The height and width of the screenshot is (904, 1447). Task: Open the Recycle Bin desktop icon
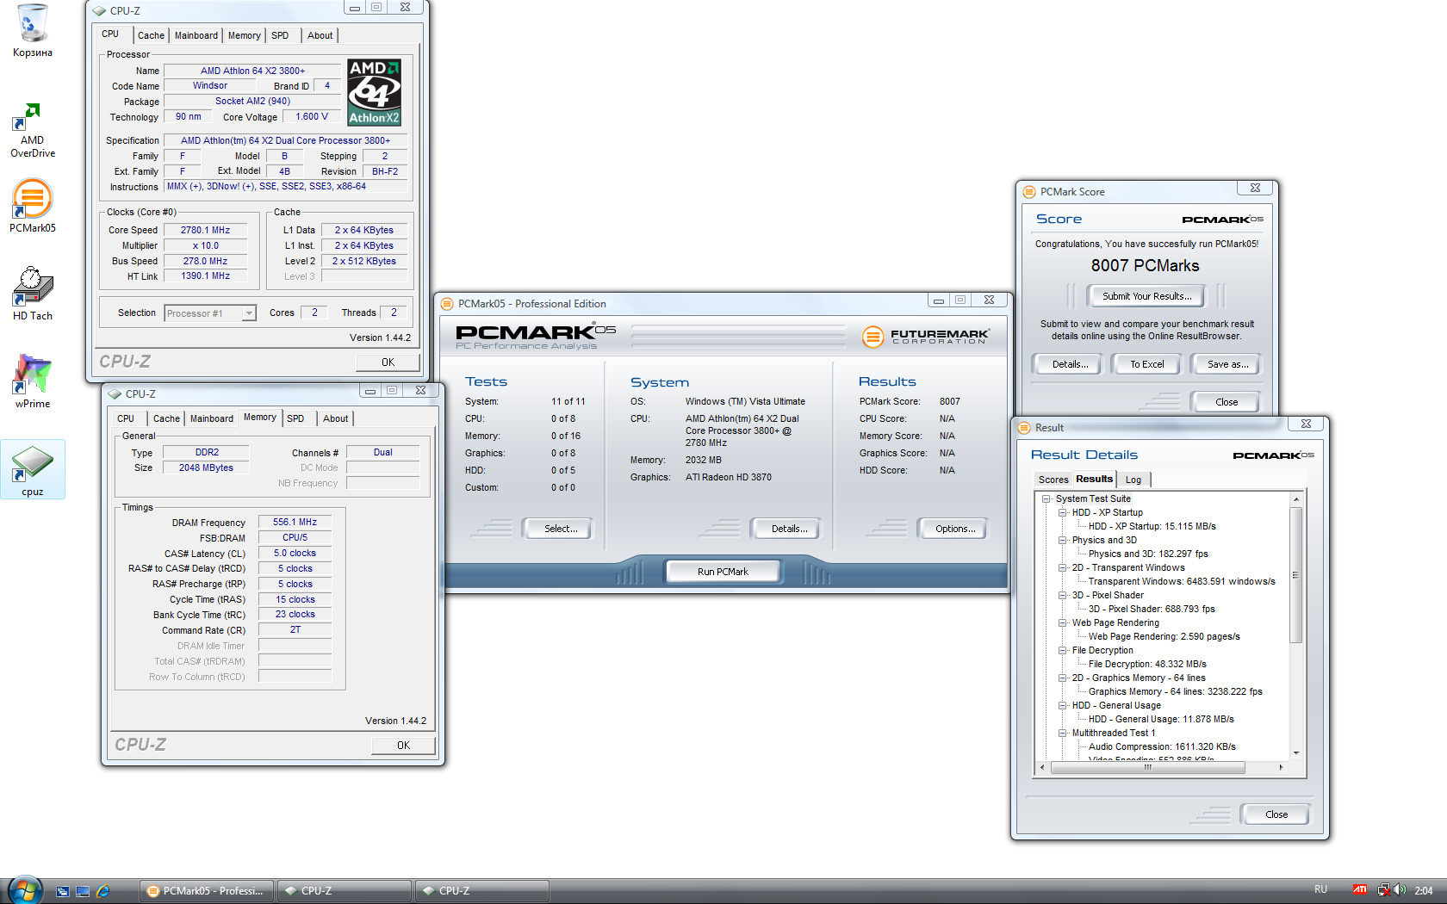point(32,31)
